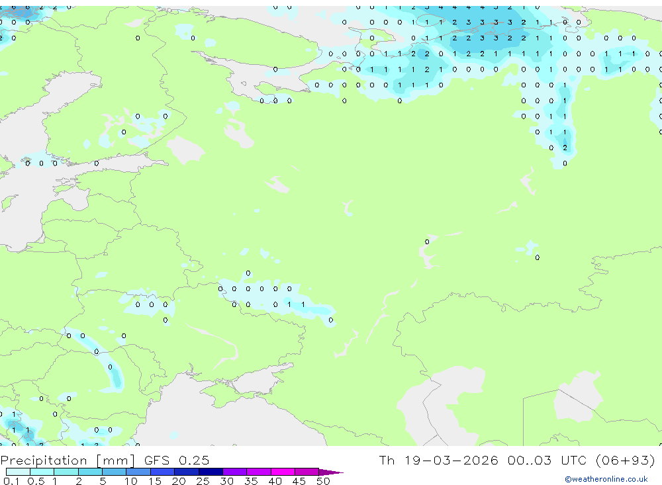Click the '(06+93)' forecast run text
The image size is (662, 485).
tap(626, 461)
